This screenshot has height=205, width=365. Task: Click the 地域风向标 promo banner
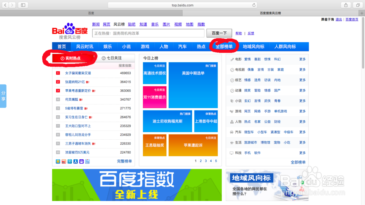(x=267, y=185)
